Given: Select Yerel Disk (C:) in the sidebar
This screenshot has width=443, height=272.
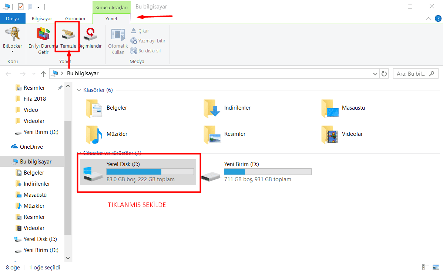Looking at the screenshot, I should [x=40, y=239].
